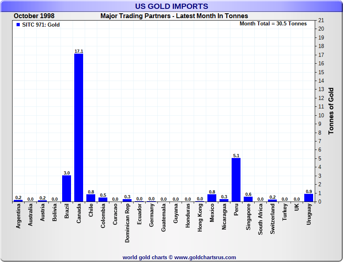
Task: Click the '21' tick on the y-axis
Action: click(321, 20)
